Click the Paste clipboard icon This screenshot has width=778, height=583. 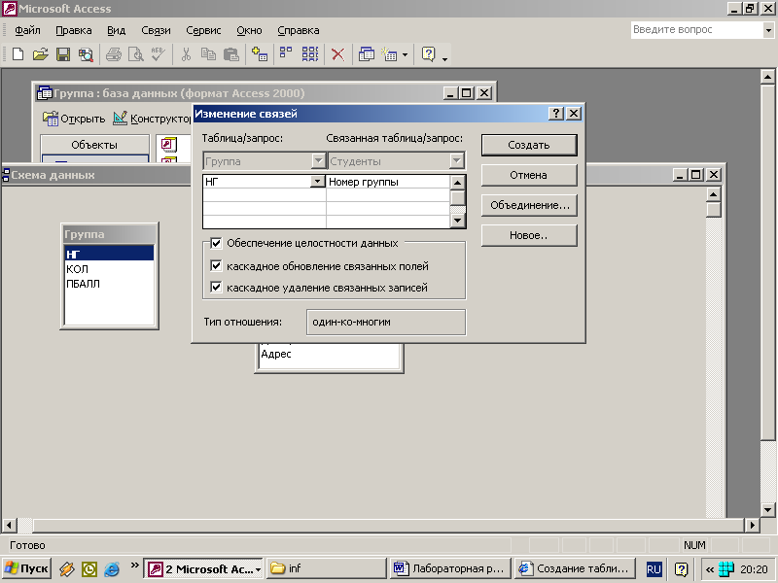(231, 54)
